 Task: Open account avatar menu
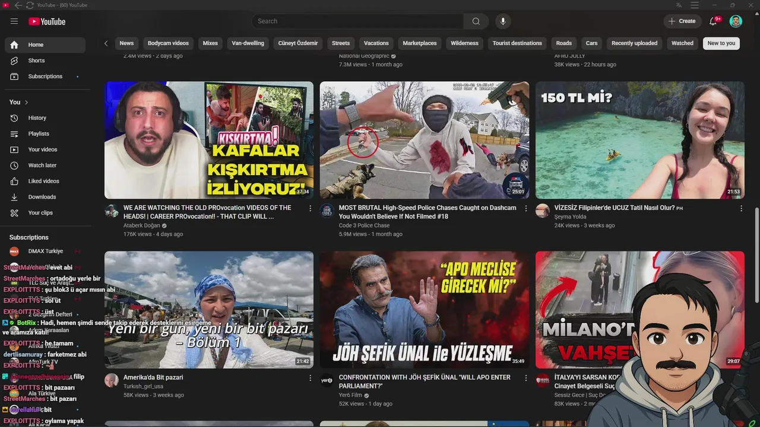pos(736,21)
